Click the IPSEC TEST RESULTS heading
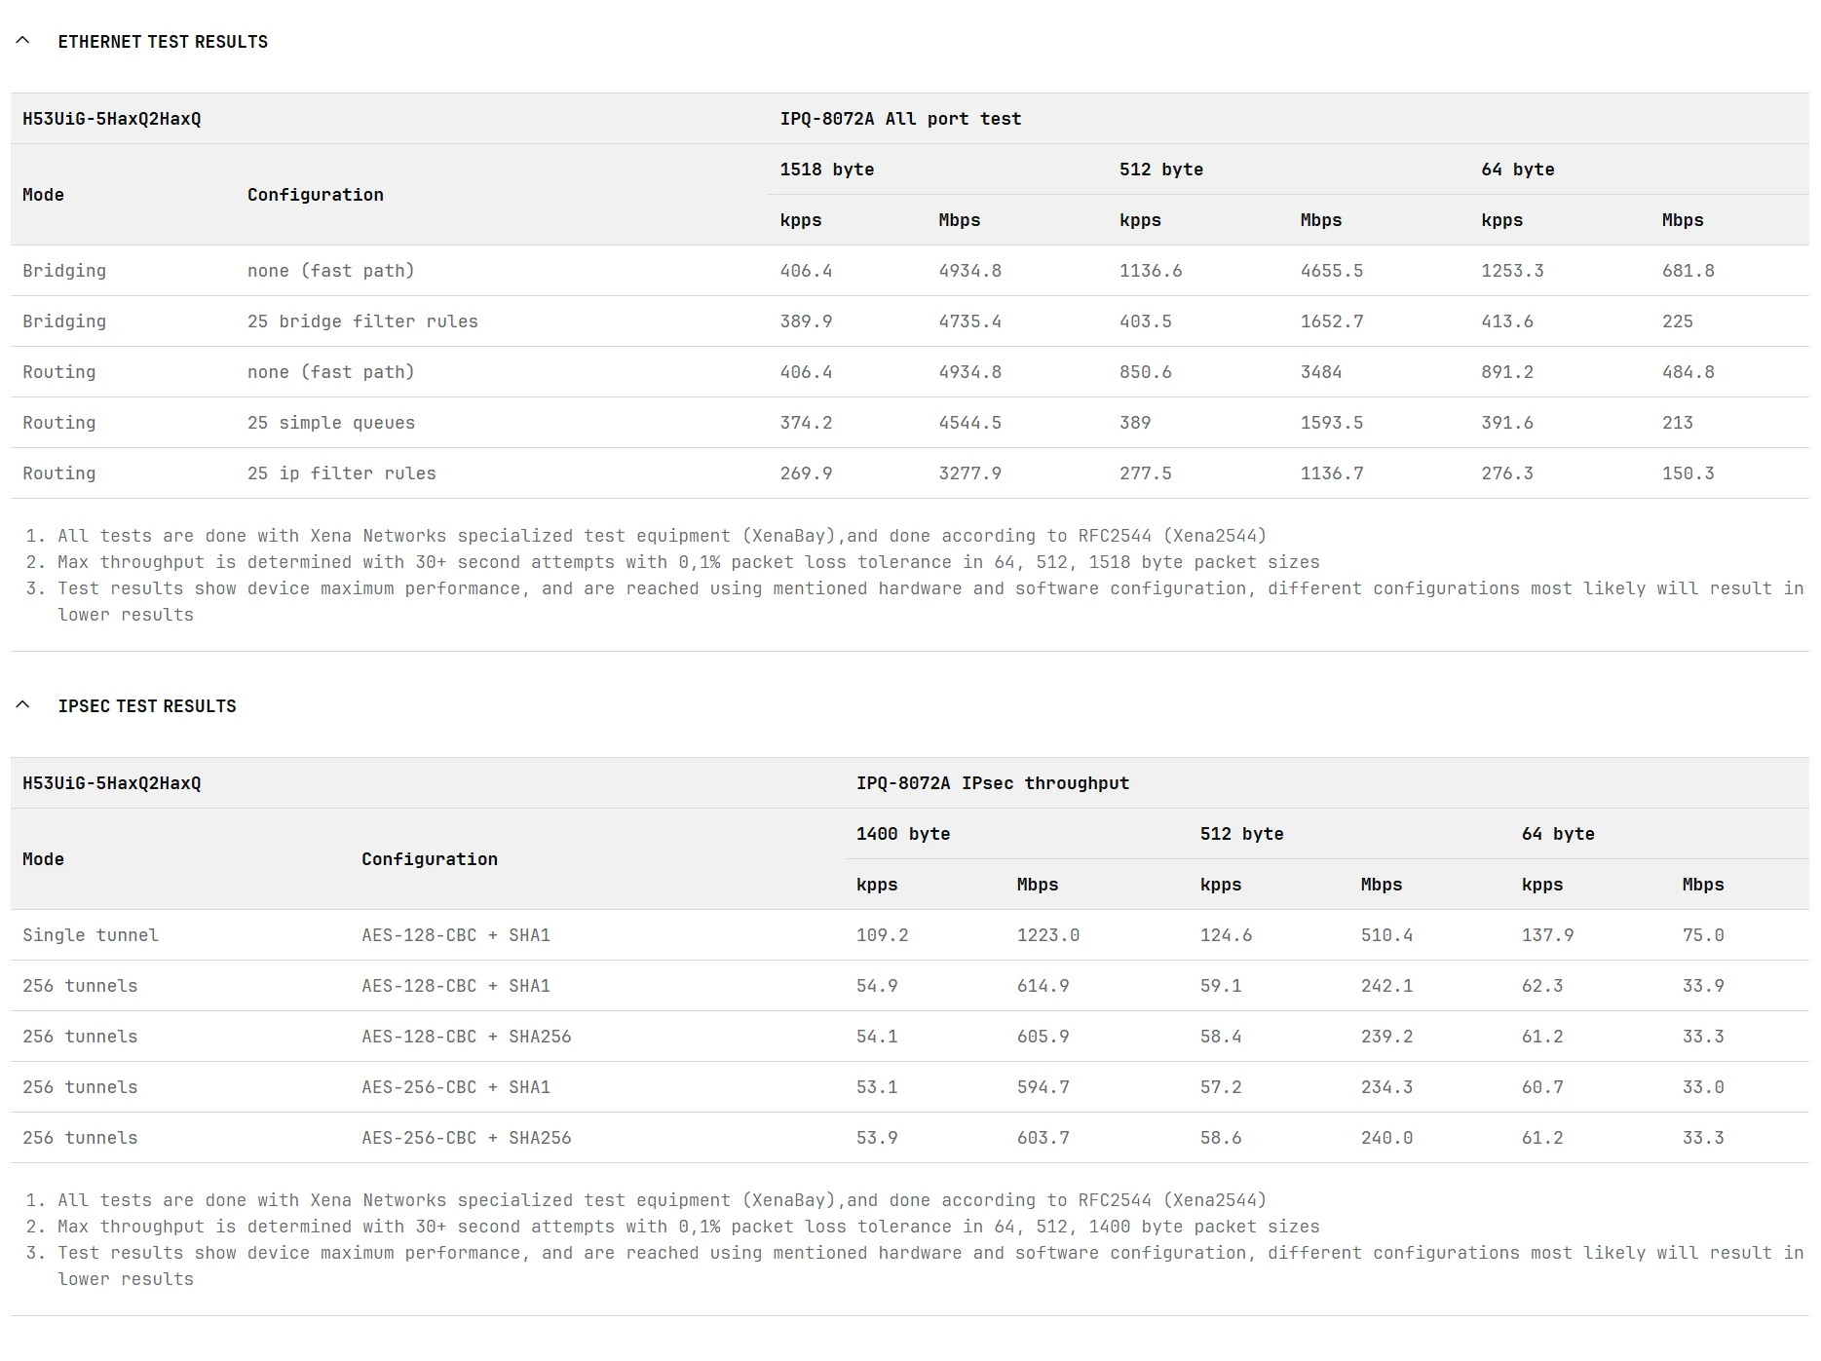This screenshot has width=1821, height=1361. [x=147, y=706]
